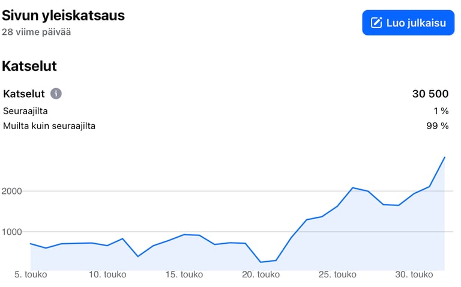The image size is (461, 287).
Task: Click the Katselut metric label
Action: tap(24, 94)
